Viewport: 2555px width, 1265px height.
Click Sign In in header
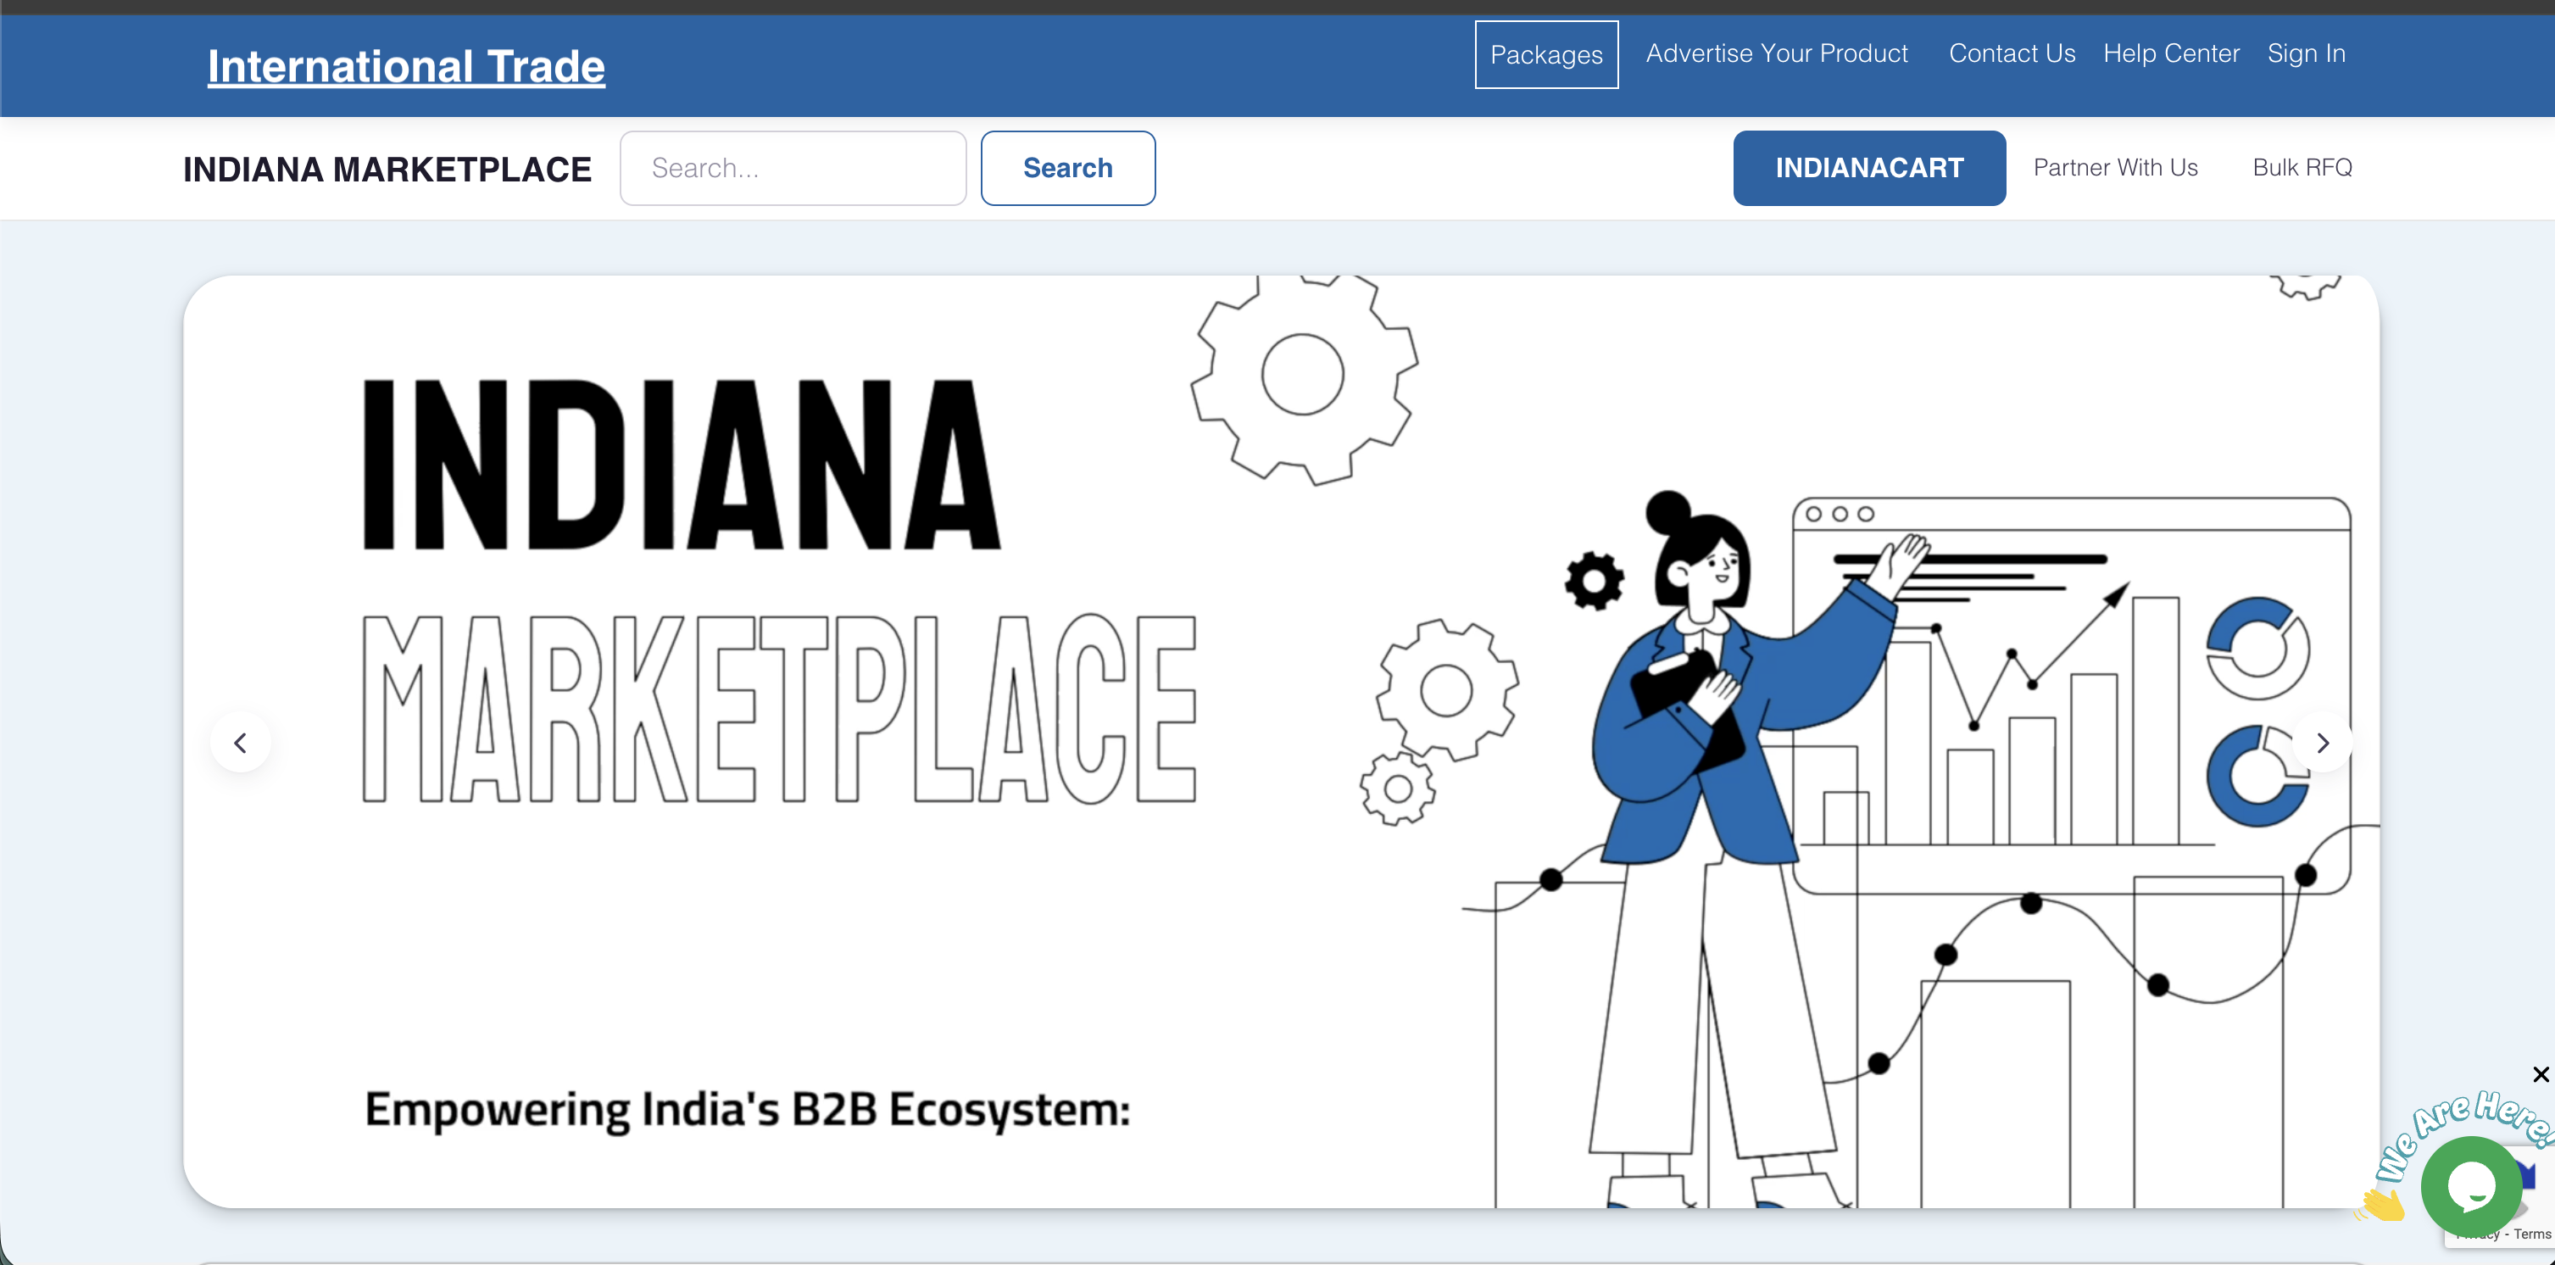click(x=2305, y=53)
